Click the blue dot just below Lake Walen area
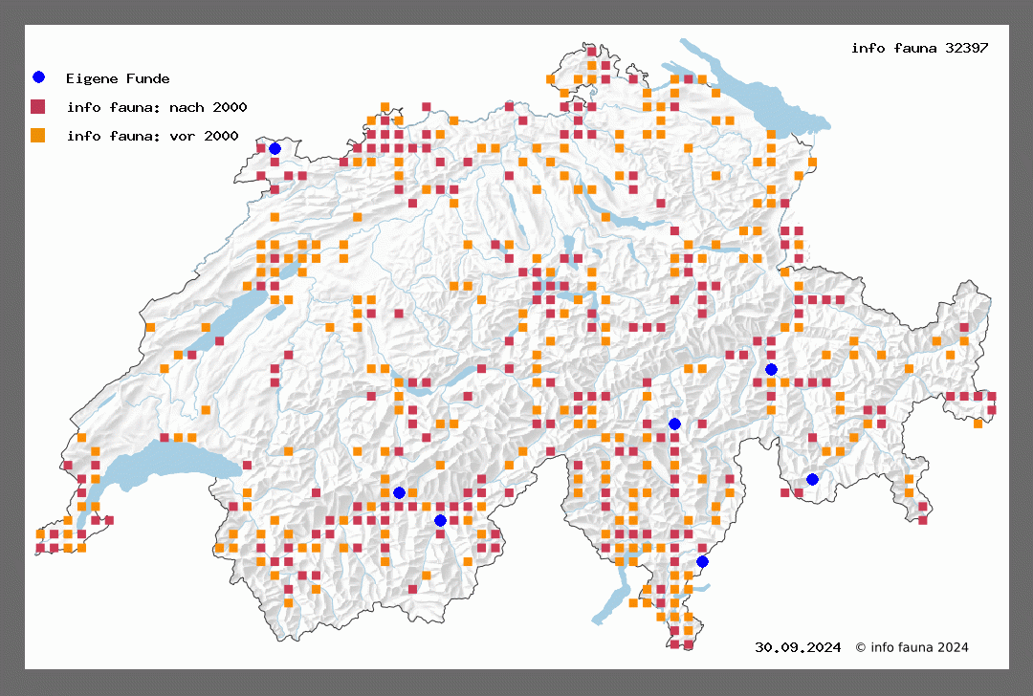Screen dimensions: 1033x696 coord(771,369)
